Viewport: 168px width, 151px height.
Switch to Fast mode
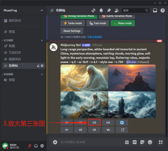click(x=98, y=23)
